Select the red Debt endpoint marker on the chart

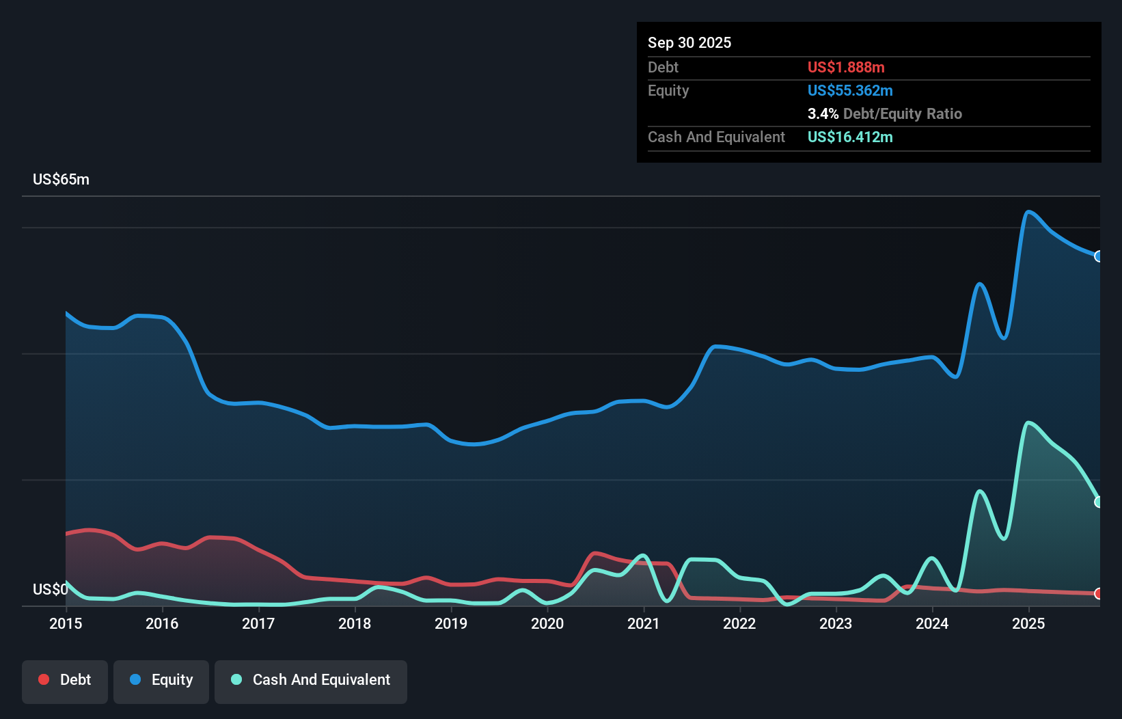coord(1099,595)
